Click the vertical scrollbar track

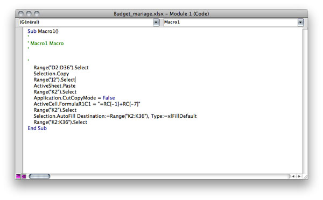click(x=305, y=101)
